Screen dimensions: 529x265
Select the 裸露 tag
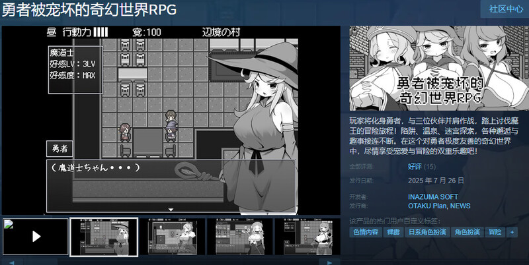tap(393, 232)
